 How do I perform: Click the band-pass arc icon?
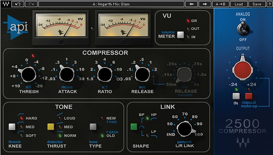(142, 127)
